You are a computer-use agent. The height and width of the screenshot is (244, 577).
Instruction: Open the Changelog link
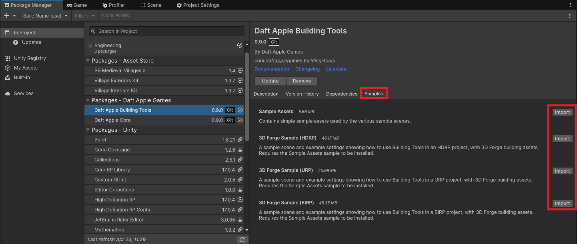(307, 69)
